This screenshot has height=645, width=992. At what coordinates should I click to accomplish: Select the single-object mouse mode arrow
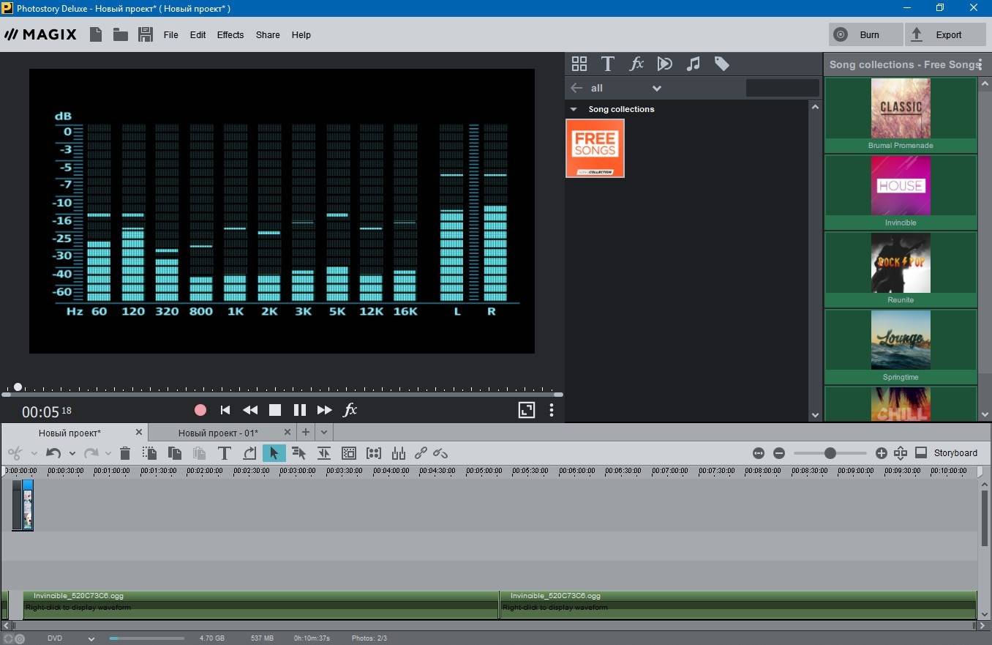pos(274,453)
